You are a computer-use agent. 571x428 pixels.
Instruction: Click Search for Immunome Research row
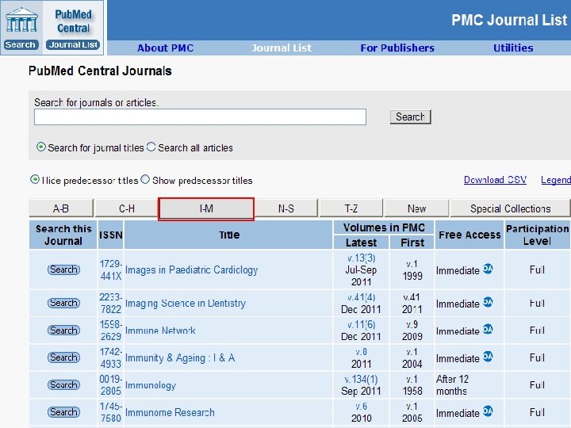[63, 412]
